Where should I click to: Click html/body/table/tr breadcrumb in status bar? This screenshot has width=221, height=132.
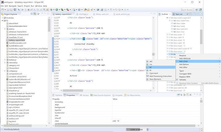(x=11, y=129)
